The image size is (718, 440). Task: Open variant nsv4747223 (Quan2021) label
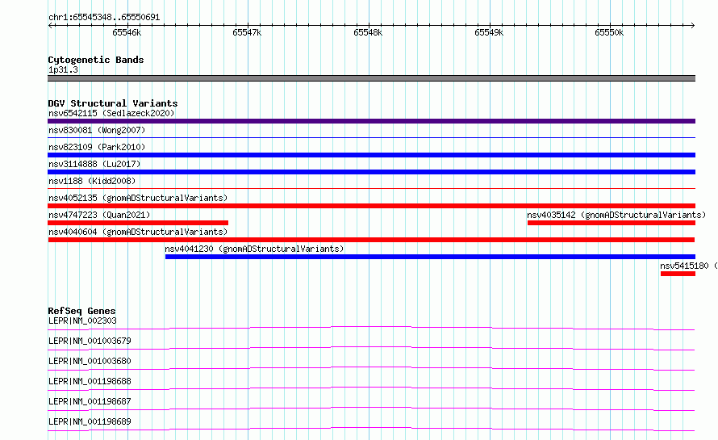coord(99,215)
